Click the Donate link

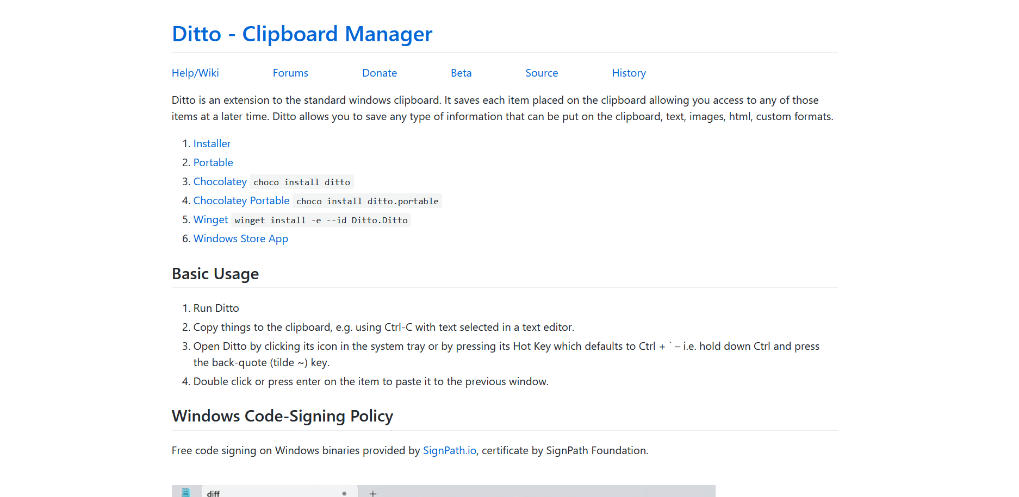pos(380,73)
